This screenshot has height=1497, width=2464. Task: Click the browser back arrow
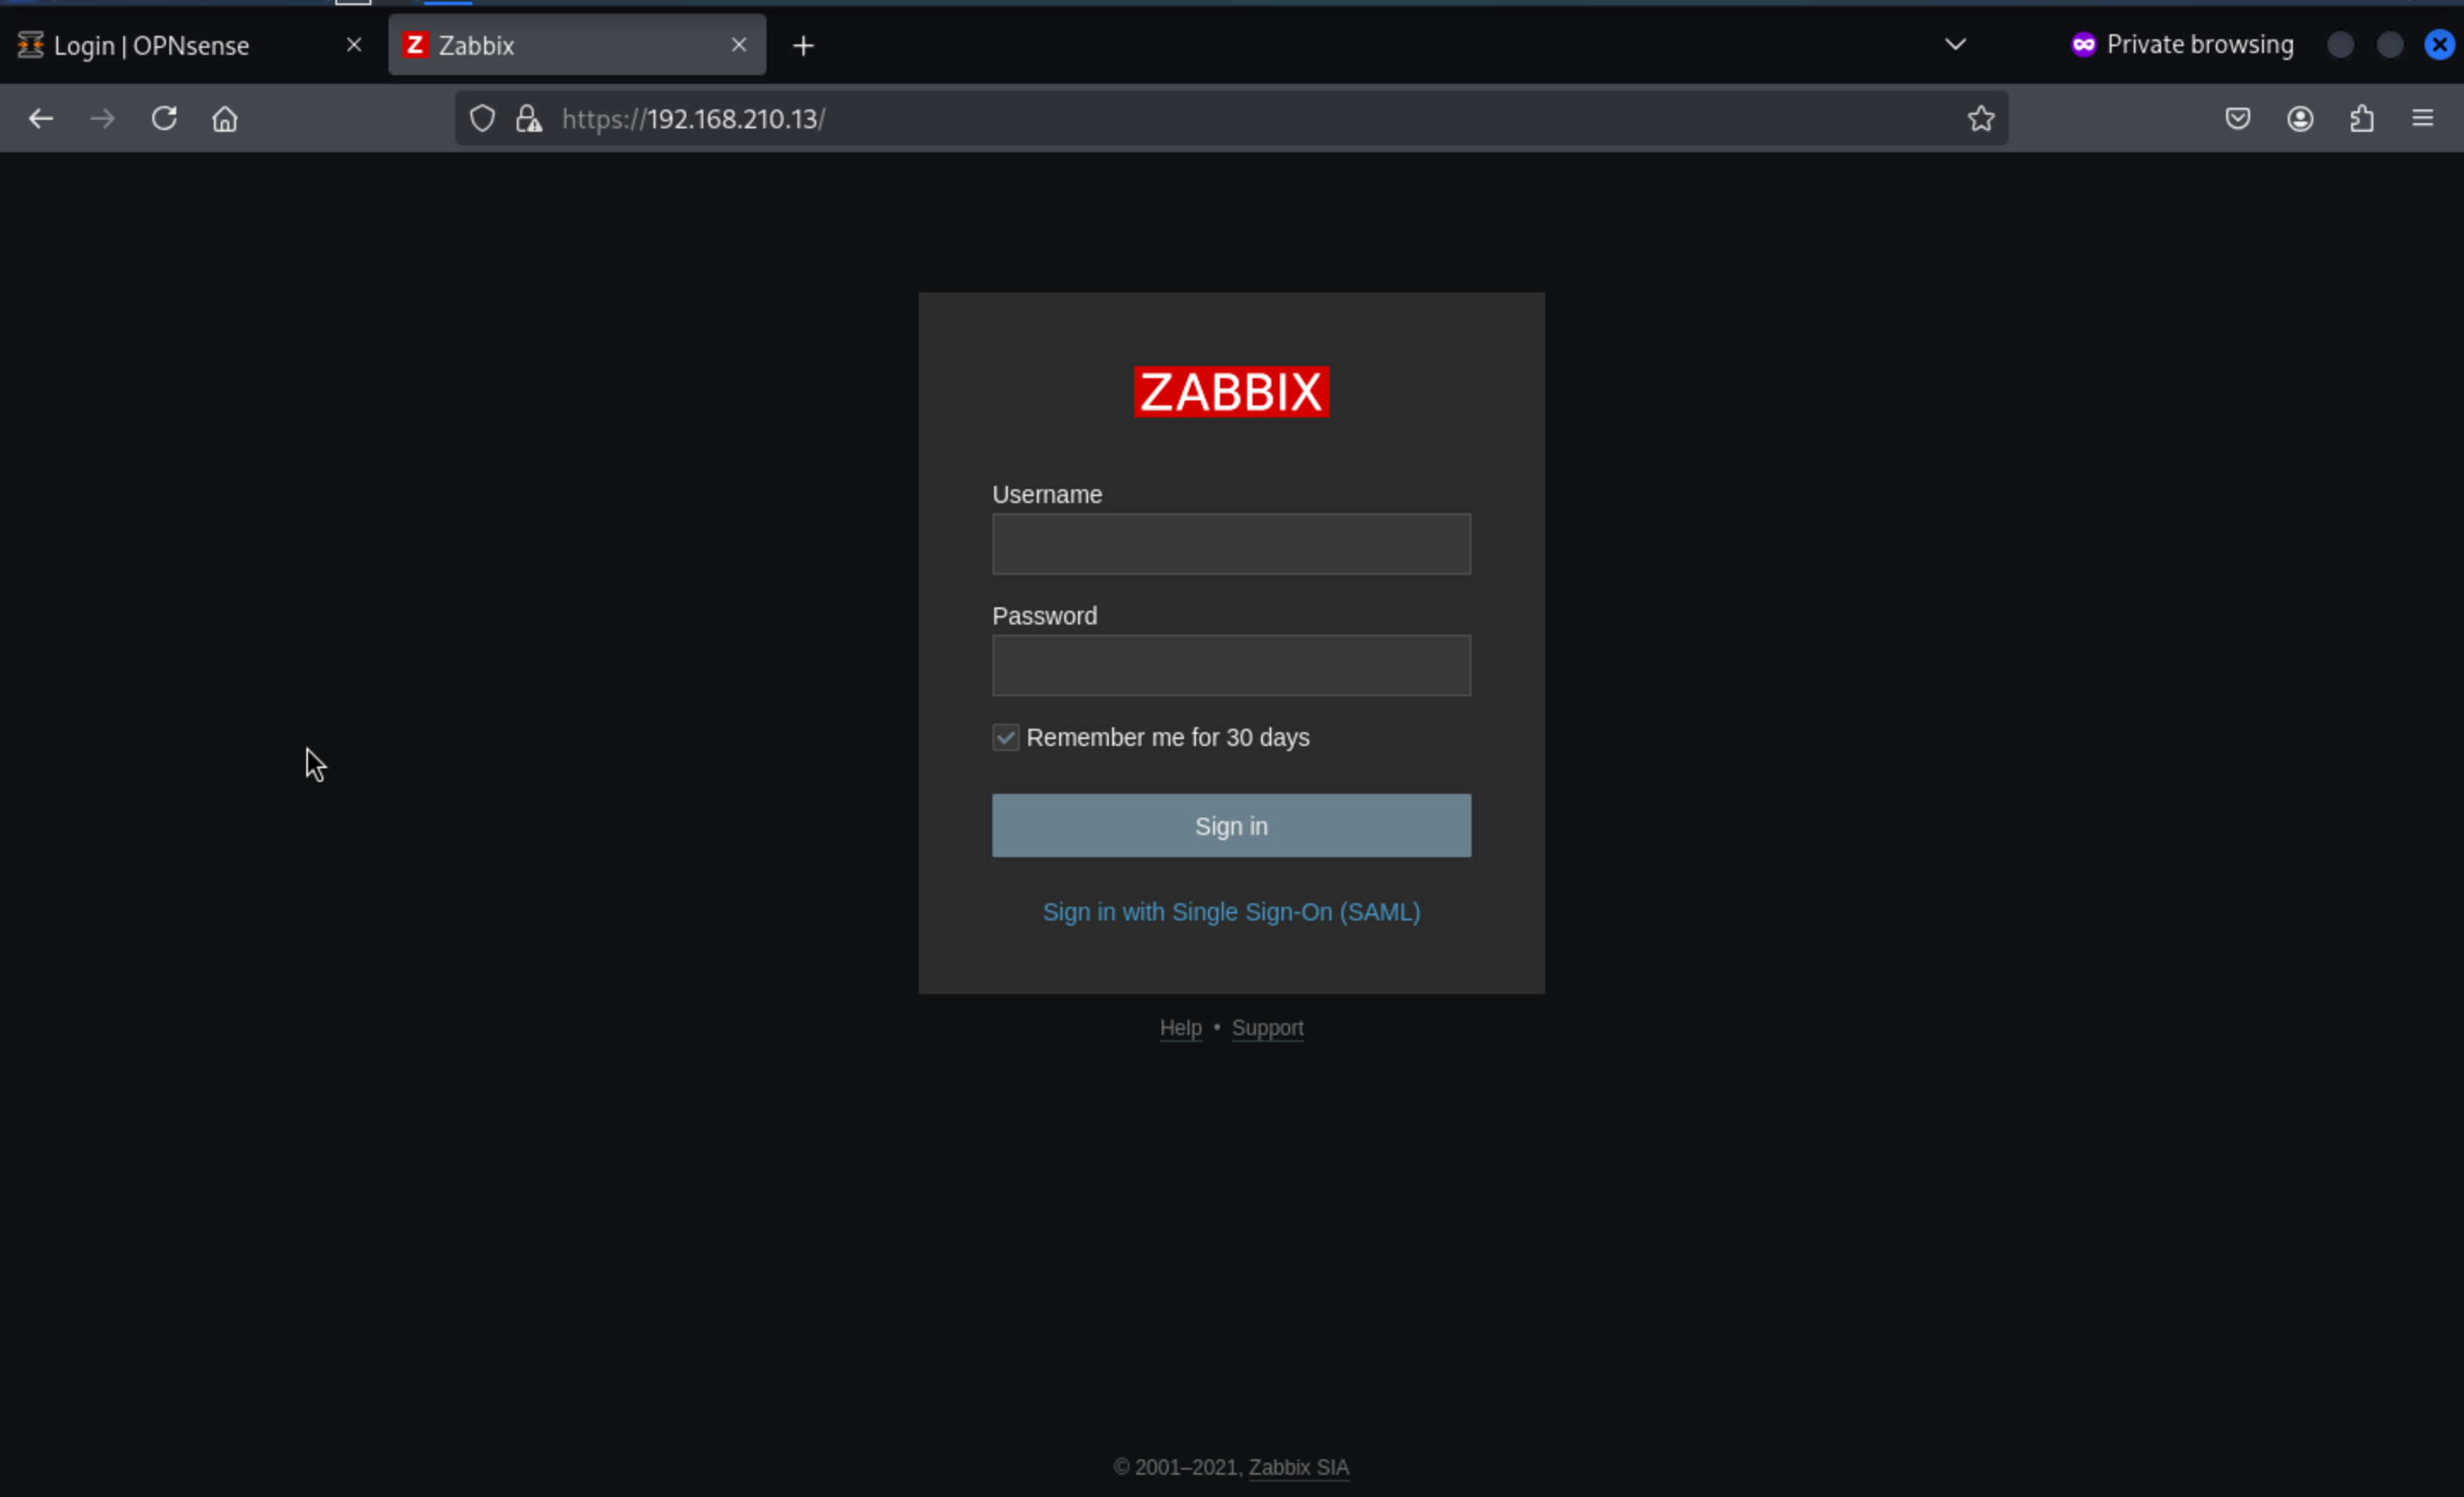click(x=41, y=119)
